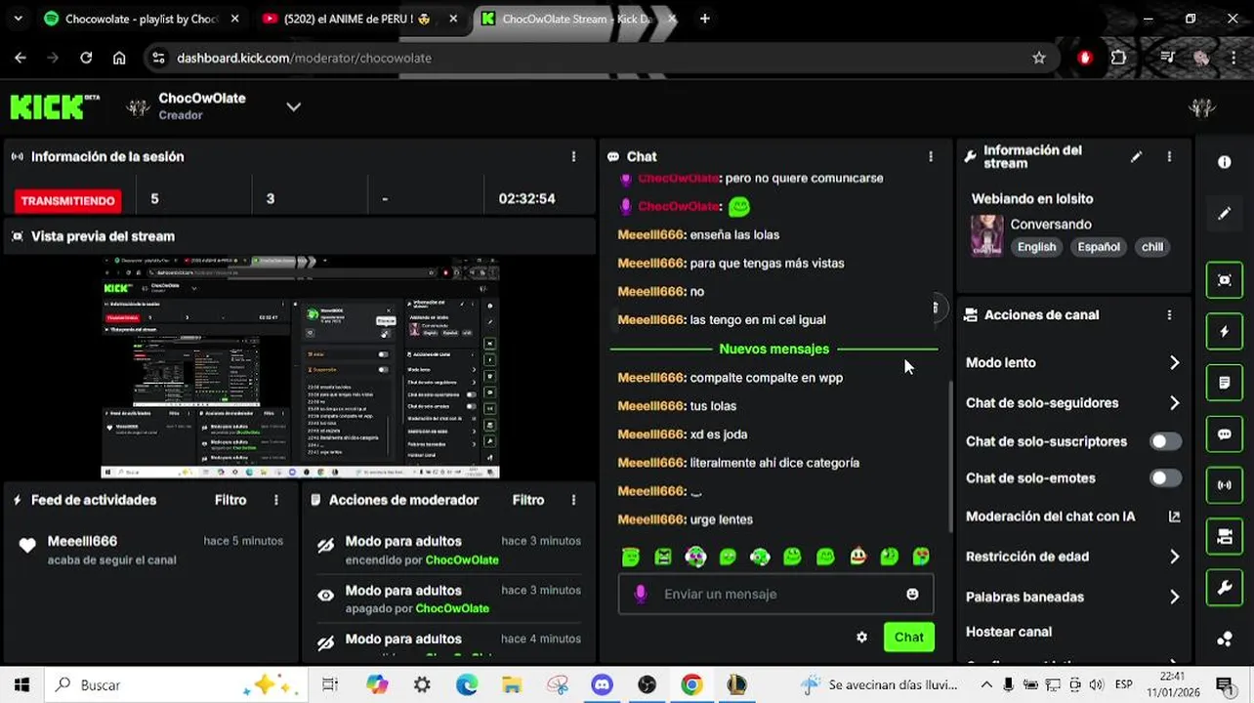Open profile avatar at top right
The width and height of the screenshot is (1254, 703).
tap(1202, 106)
